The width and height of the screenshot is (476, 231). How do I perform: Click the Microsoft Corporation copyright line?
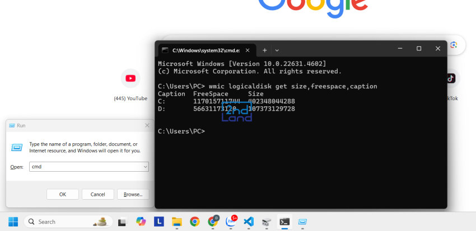[x=250, y=72]
